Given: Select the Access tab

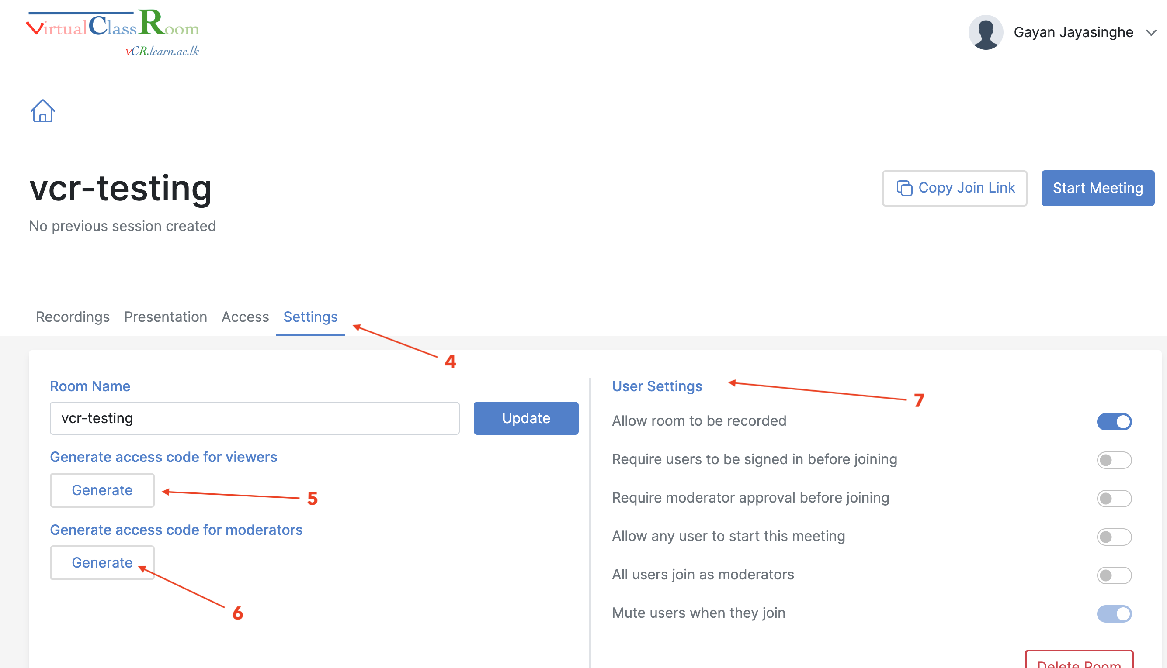Looking at the screenshot, I should [x=245, y=317].
